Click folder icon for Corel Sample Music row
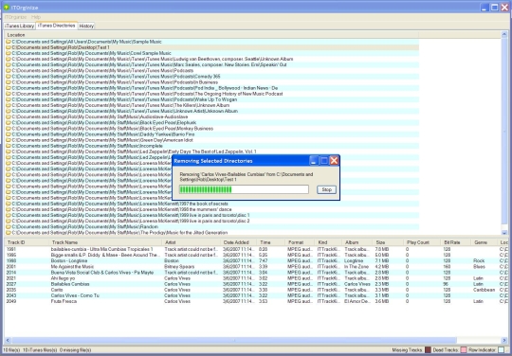This screenshot has width=512, height=356. [9, 53]
